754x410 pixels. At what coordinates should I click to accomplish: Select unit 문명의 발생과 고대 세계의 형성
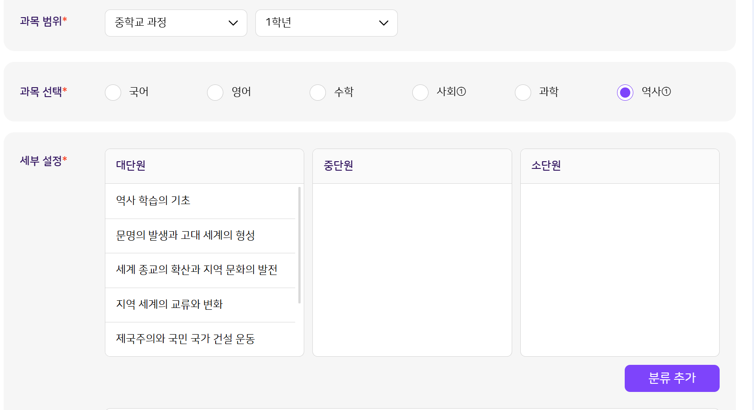pyautogui.click(x=185, y=235)
